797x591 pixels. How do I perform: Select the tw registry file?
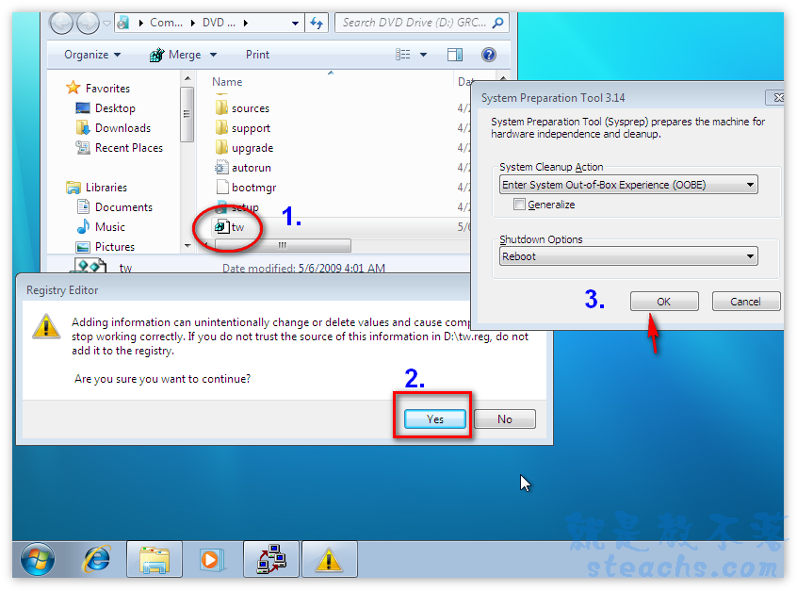(229, 227)
